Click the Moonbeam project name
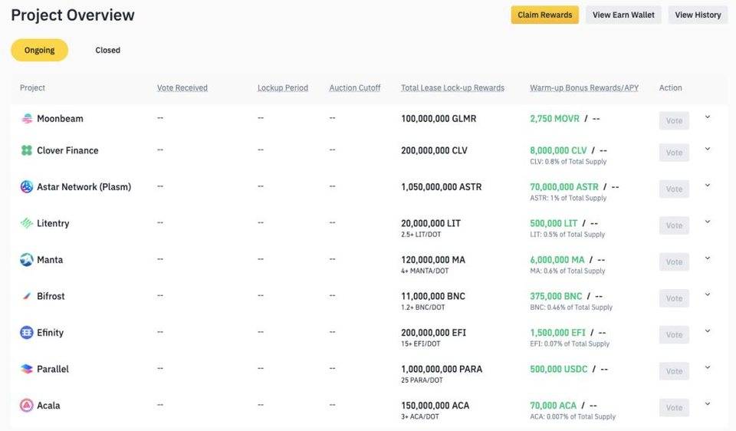This screenshot has width=736, height=431. [x=60, y=119]
